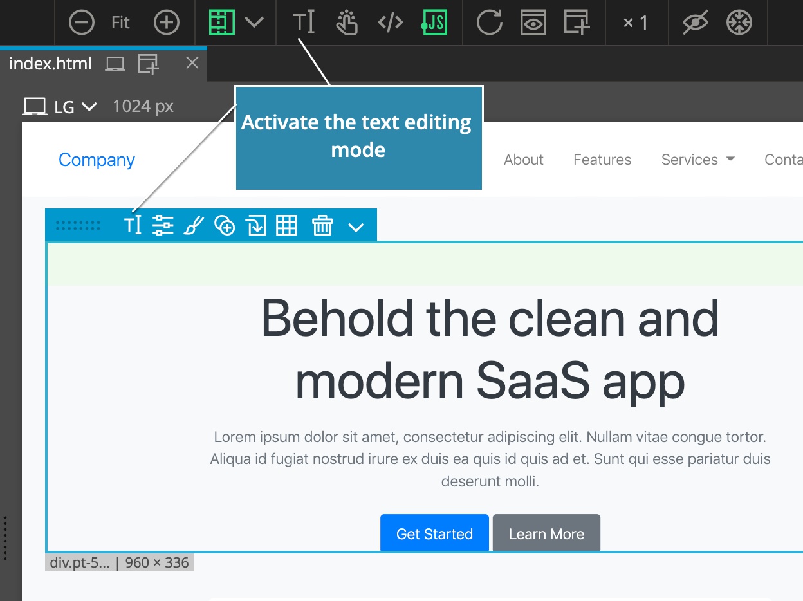Click text edit icon on element toolbar

[x=133, y=225]
